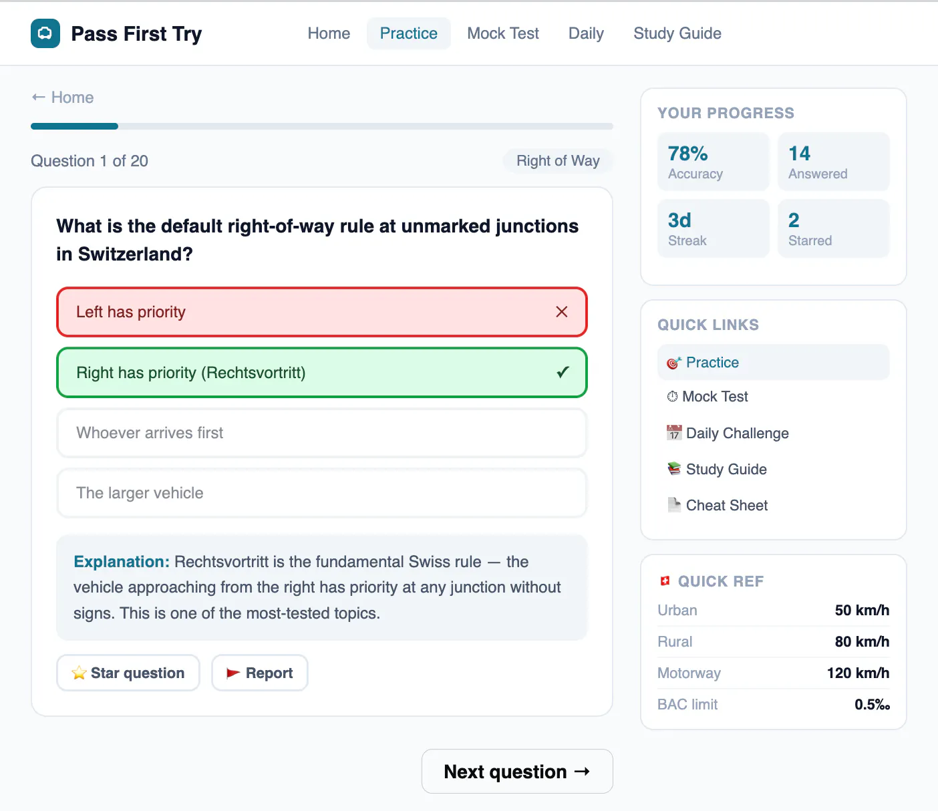Go back via the Home breadcrumb link
This screenshot has height=811, width=938.
tap(63, 98)
